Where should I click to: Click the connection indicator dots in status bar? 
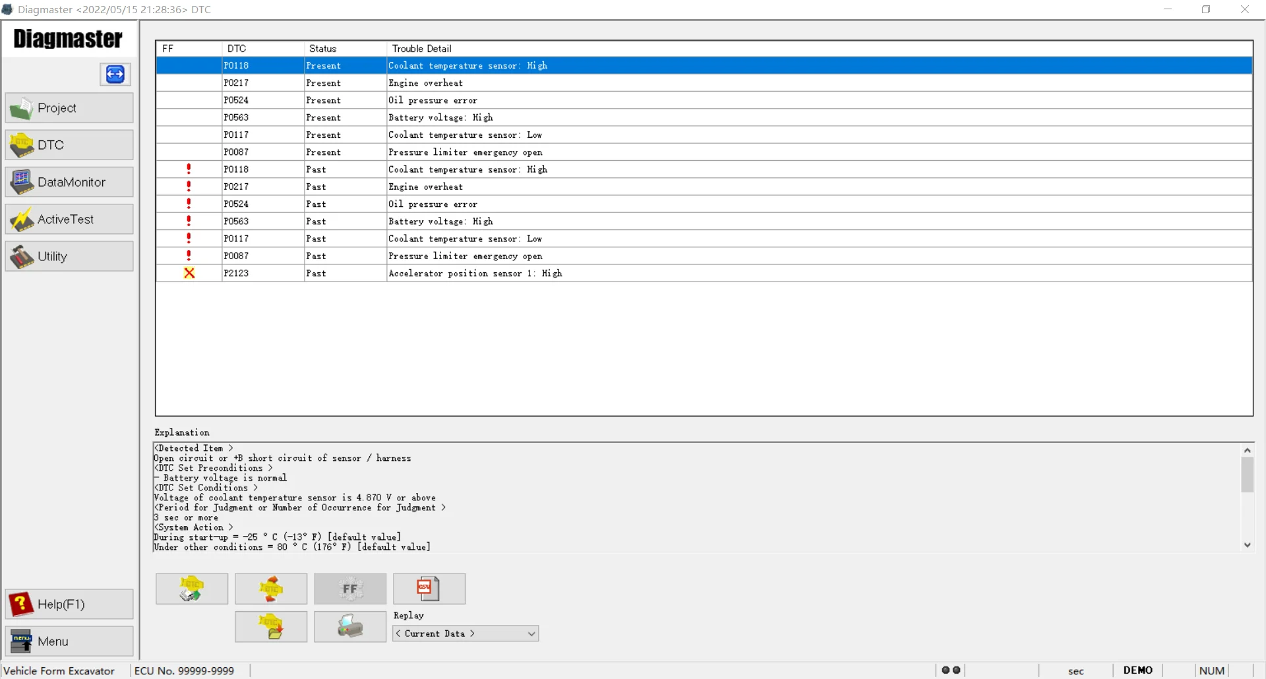click(951, 670)
